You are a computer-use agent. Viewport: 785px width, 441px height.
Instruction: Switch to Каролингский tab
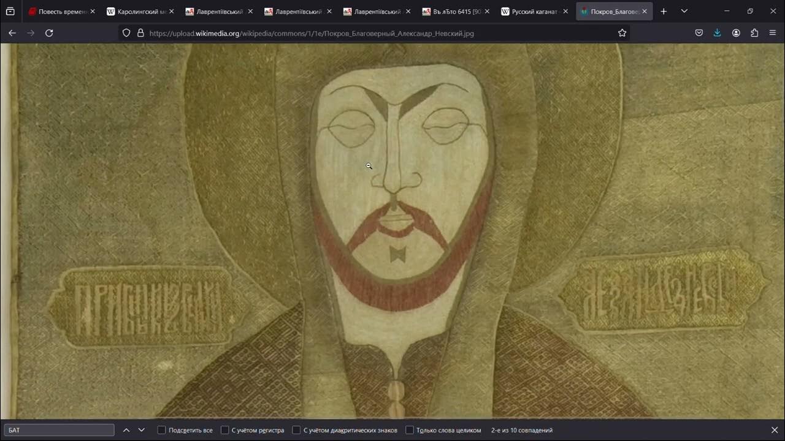[x=140, y=11]
